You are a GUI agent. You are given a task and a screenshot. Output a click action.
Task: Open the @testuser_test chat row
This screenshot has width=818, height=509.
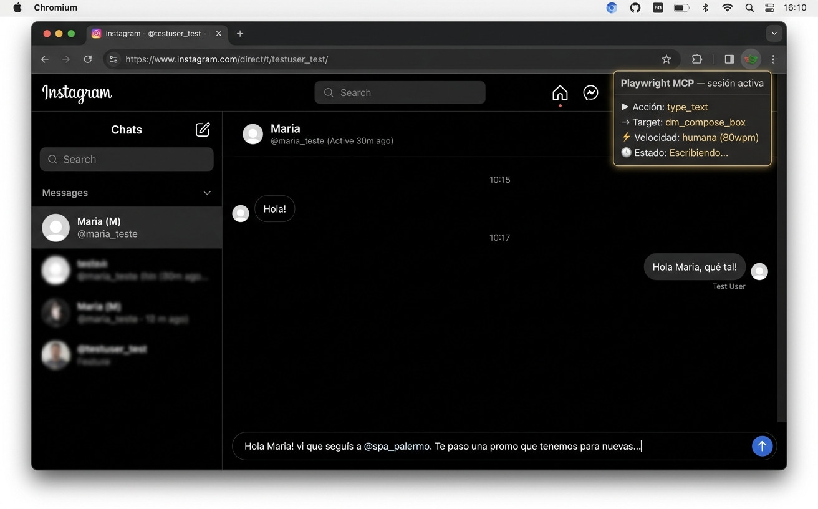pos(127,355)
